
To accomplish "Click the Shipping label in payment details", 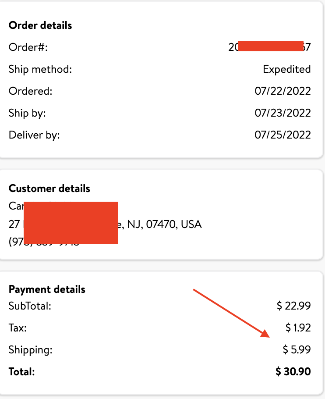I will [x=31, y=350].
